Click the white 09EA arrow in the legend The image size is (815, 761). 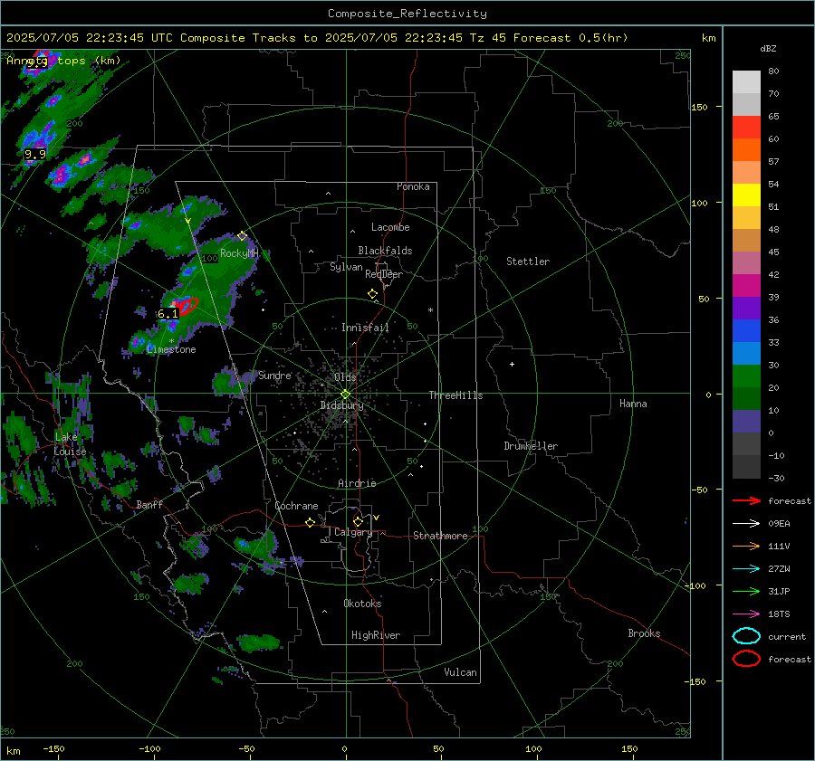pos(746,523)
